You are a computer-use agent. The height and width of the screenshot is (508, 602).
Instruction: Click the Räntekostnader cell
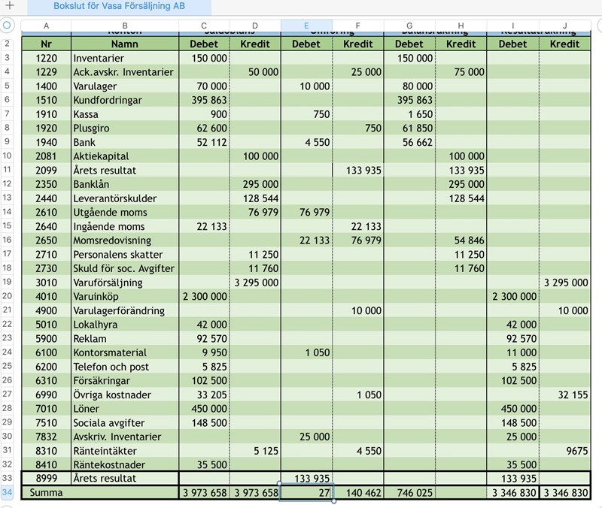pyautogui.click(x=124, y=464)
